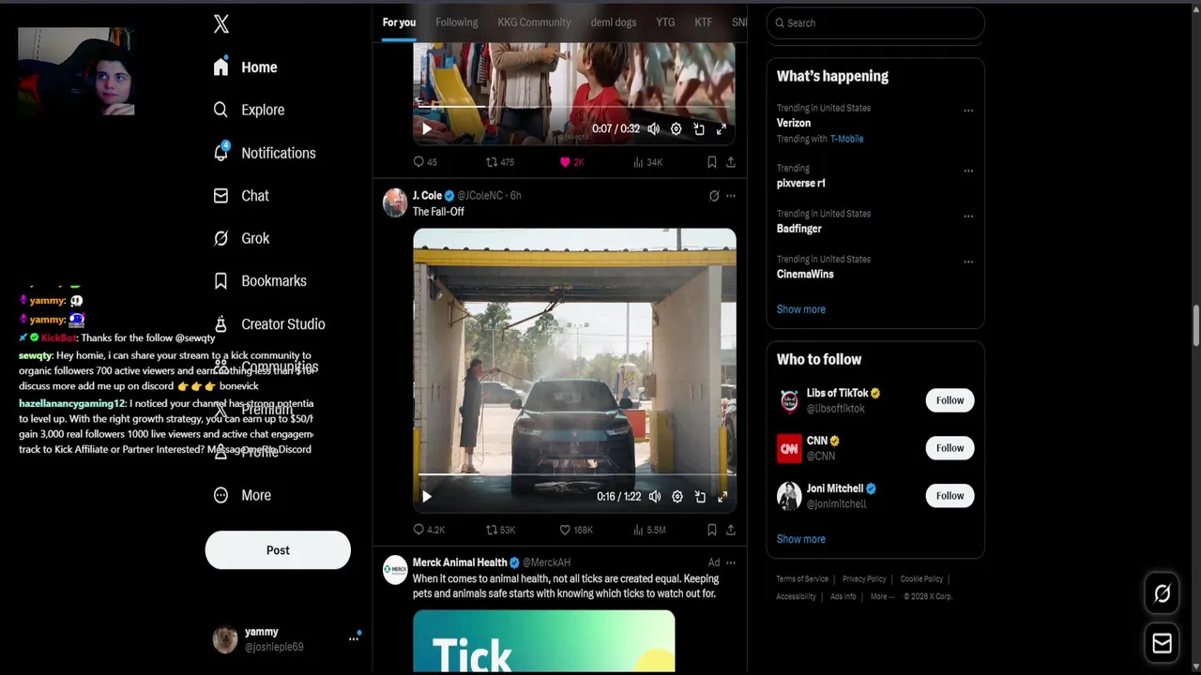Open more options on Merck Animal Health ad
This screenshot has height=675, width=1201.
pyautogui.click(x=731, y=562)
